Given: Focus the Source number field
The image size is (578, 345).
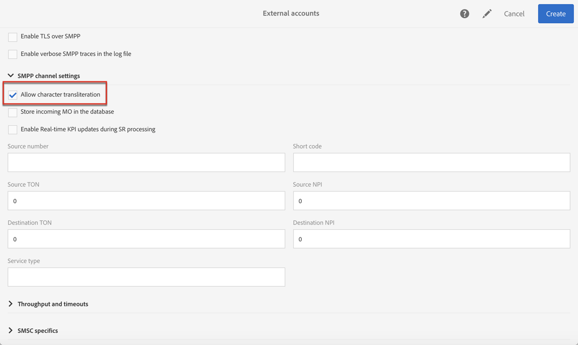Looking at the screenshot, I should [x=146, y=162].
